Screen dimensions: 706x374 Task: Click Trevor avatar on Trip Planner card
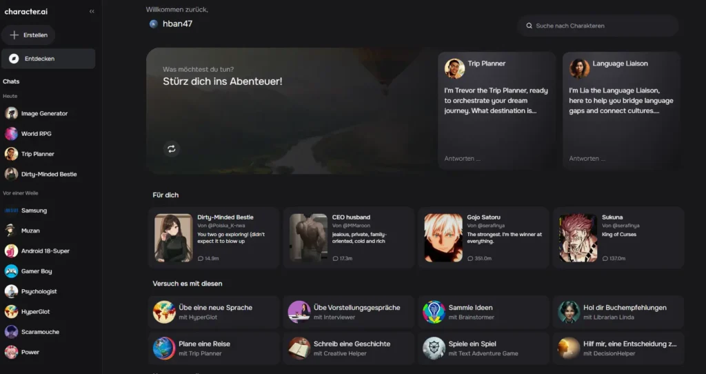click(454, 68)
